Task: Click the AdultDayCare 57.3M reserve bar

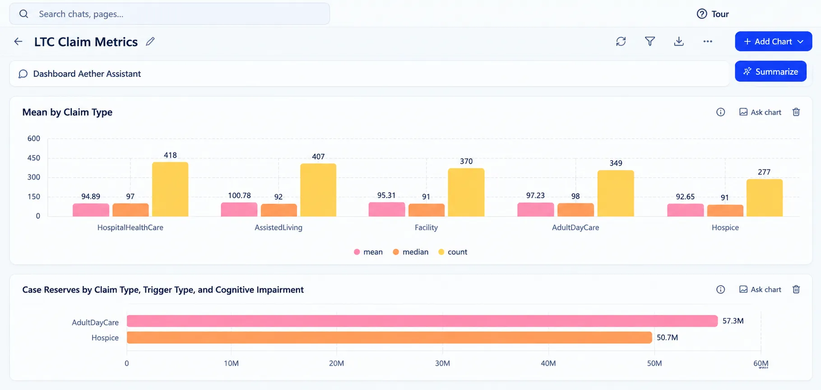Action: tap(422, 321)
